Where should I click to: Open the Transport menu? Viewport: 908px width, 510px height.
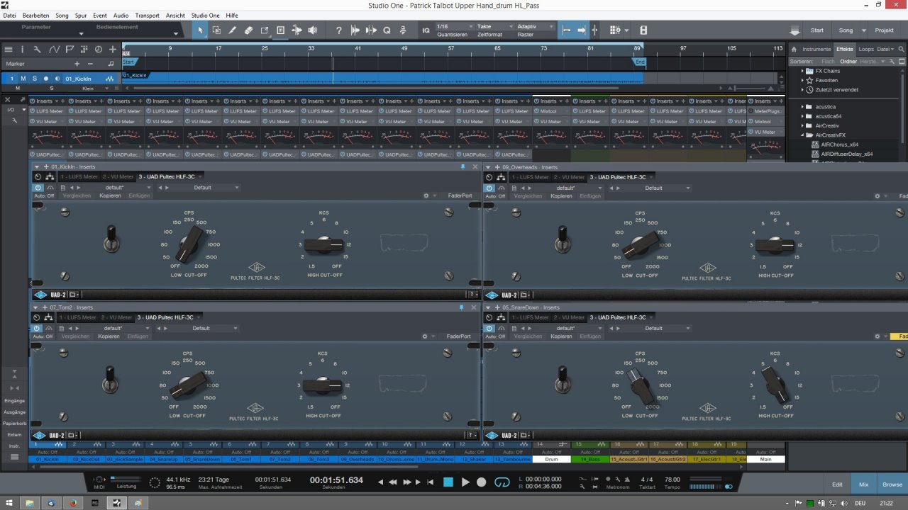point(147,15)
